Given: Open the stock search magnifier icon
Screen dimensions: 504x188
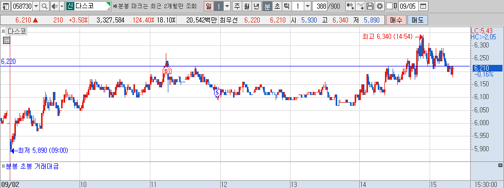Looking at the screenshot, I should tap(45, 6).
